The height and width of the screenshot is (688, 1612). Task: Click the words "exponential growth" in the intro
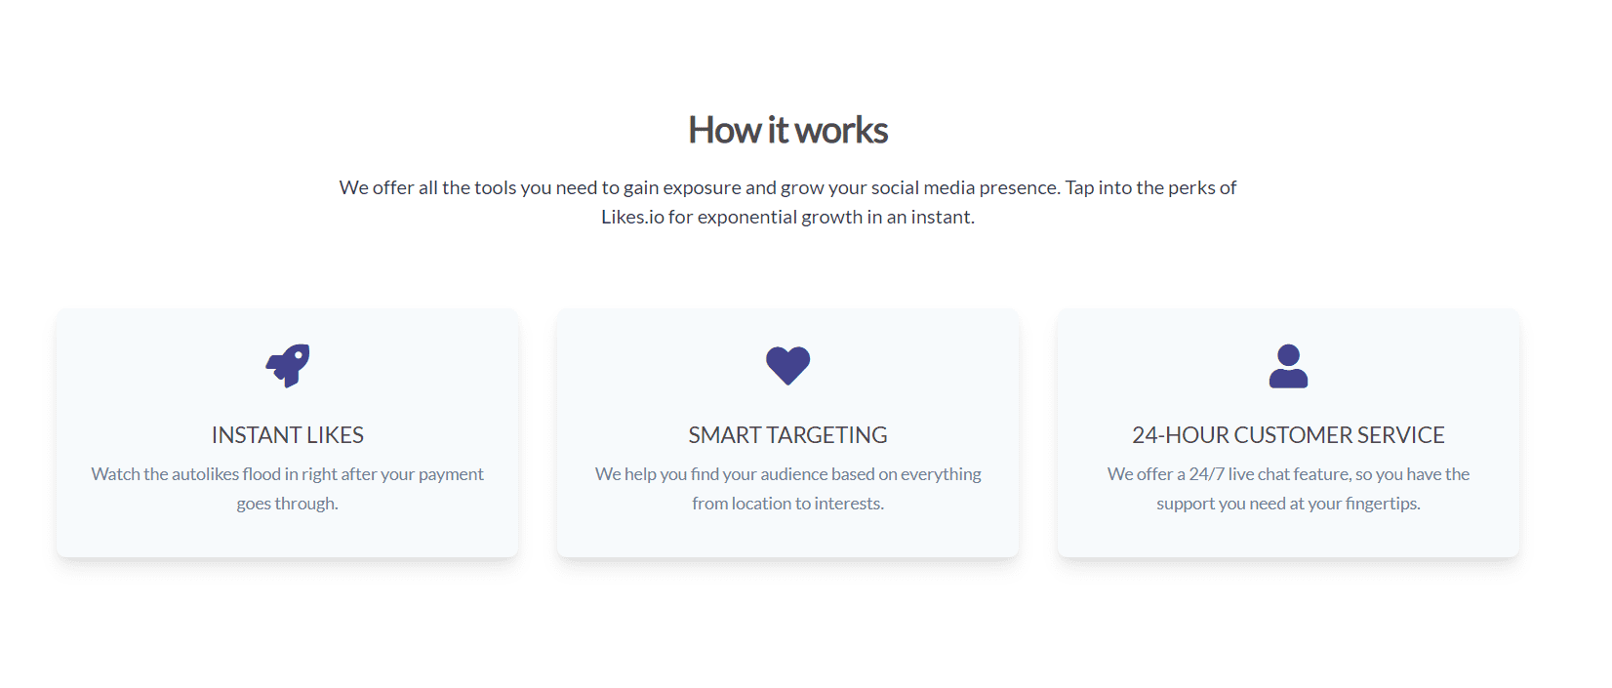point(780,218)
